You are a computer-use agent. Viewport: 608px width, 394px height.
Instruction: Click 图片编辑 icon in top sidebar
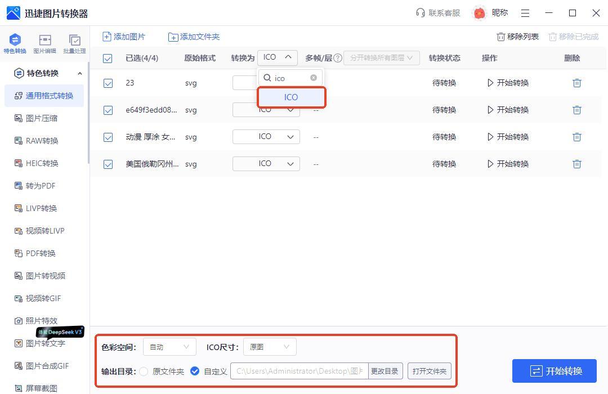(x=44, y=41)
